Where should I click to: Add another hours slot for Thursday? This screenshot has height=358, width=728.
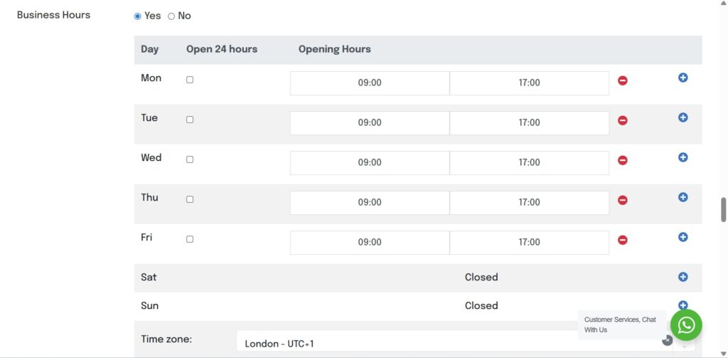(682, 197)
